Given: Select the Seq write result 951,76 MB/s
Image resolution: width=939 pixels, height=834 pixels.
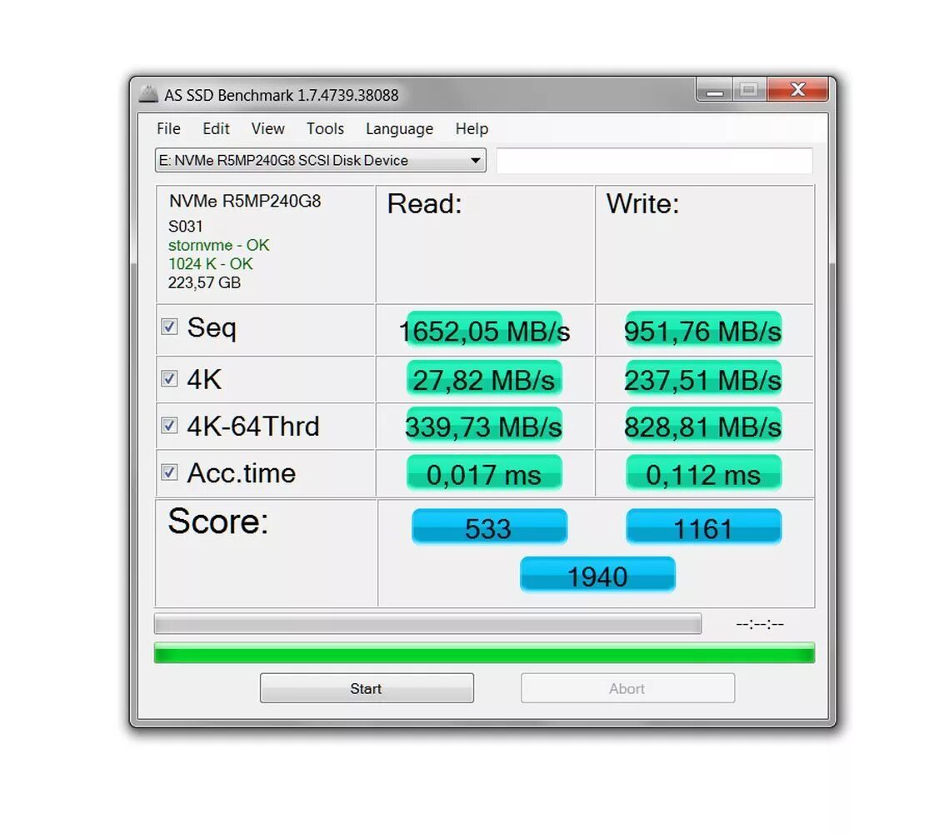Looking at the screenshot, I should coord(703,331).
